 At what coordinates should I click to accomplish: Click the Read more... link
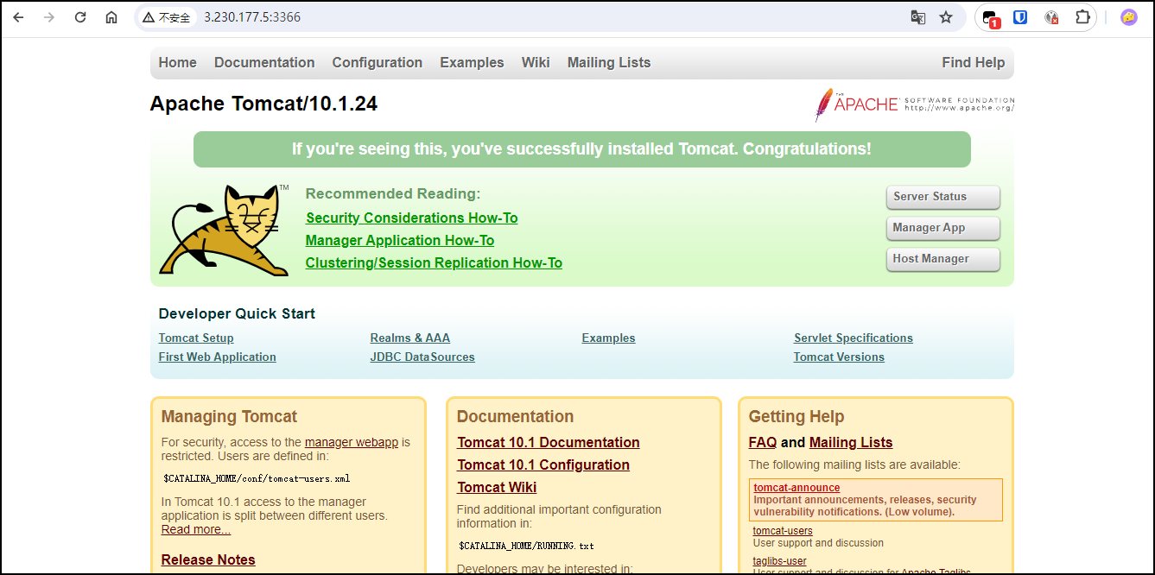[196, 529]
